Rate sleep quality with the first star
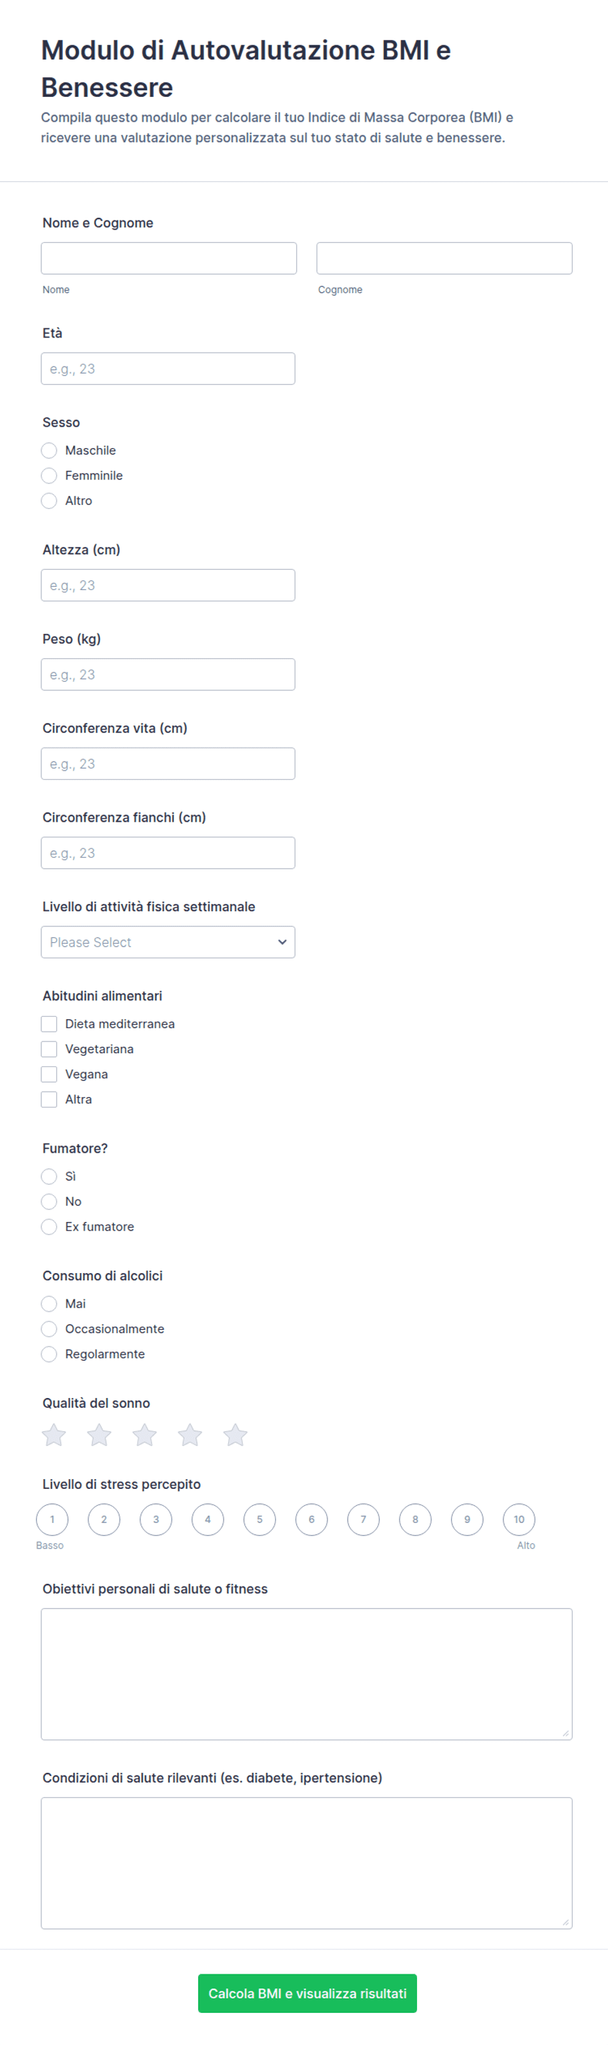The height and width of the screenshot is (2045, 608). pyautogui.click(x=54, y=1435)
